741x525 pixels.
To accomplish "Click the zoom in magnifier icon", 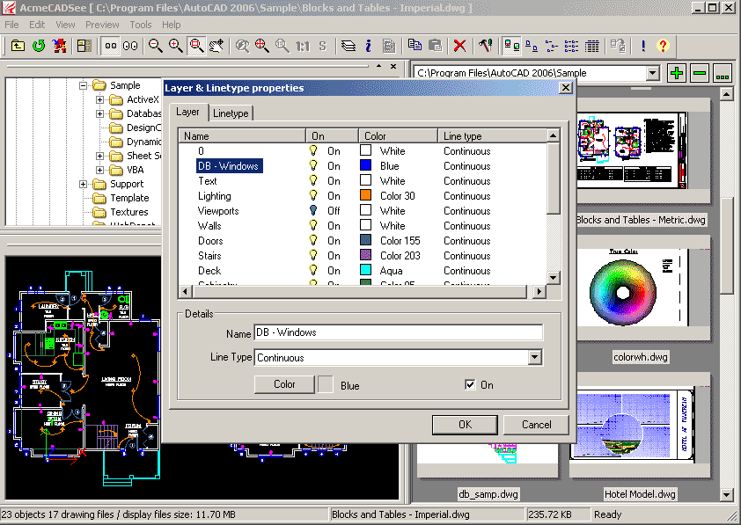I will (176, 46).
